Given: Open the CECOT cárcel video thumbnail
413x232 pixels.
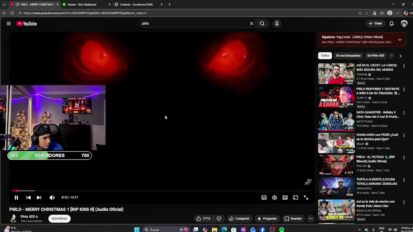Looking at the screenshot, I should coord(336,74).
